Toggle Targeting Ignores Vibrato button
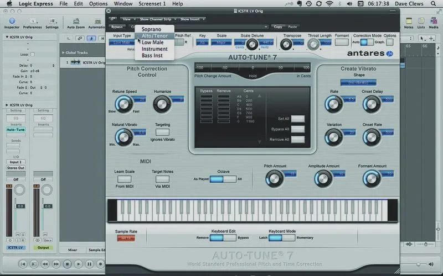Viewport: 443px width, 276px height. click(162, 132)
